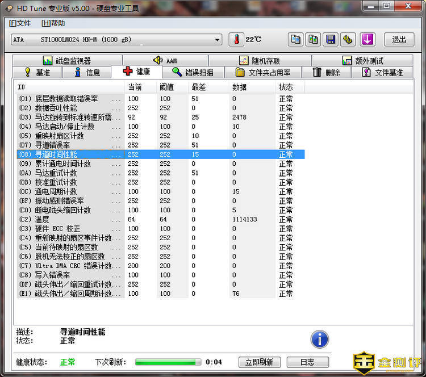426x377 pixels.
Task: Open the 随机存取 tab
Action: point(259,61)
